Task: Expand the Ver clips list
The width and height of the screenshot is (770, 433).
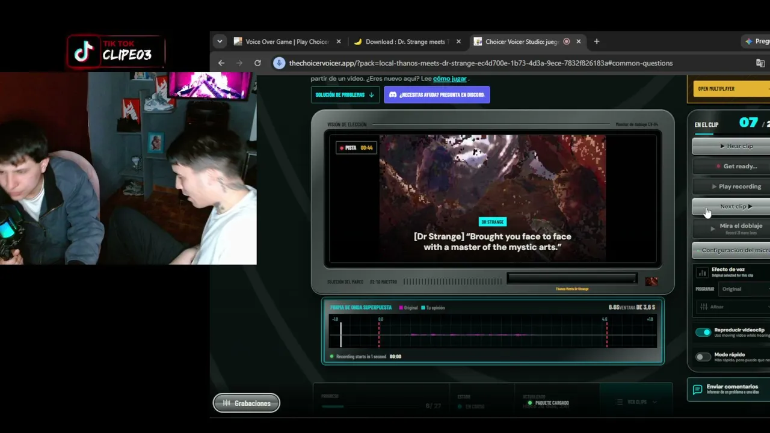Action: tap(636, 402)
